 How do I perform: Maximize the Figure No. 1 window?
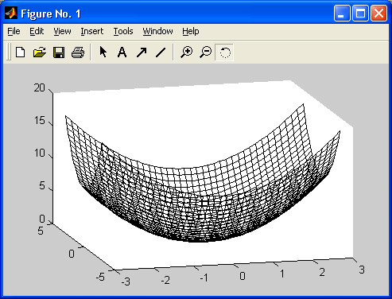point(360,13)
